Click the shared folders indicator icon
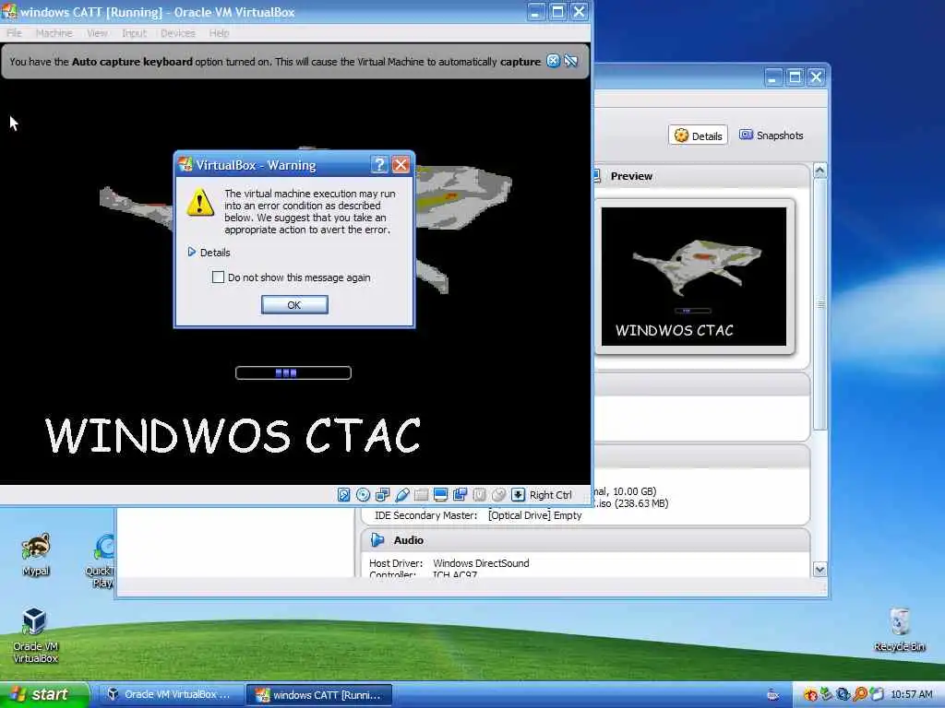Image resolution: width=945 pixels, height=708 pixels. [421, 495]
